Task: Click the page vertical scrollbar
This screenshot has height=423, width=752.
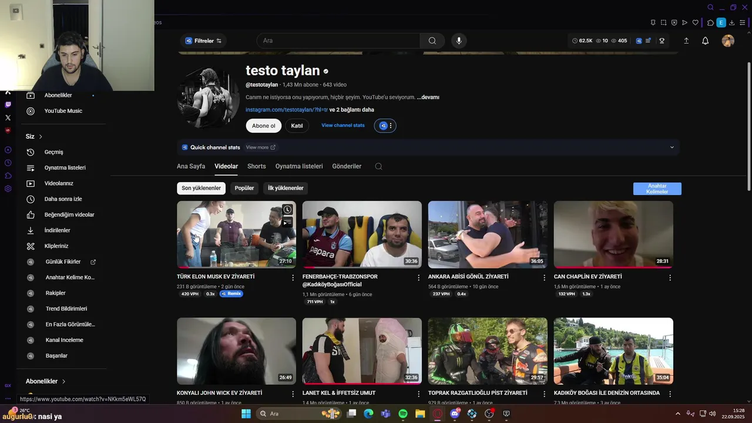Action: click(748, 126)
